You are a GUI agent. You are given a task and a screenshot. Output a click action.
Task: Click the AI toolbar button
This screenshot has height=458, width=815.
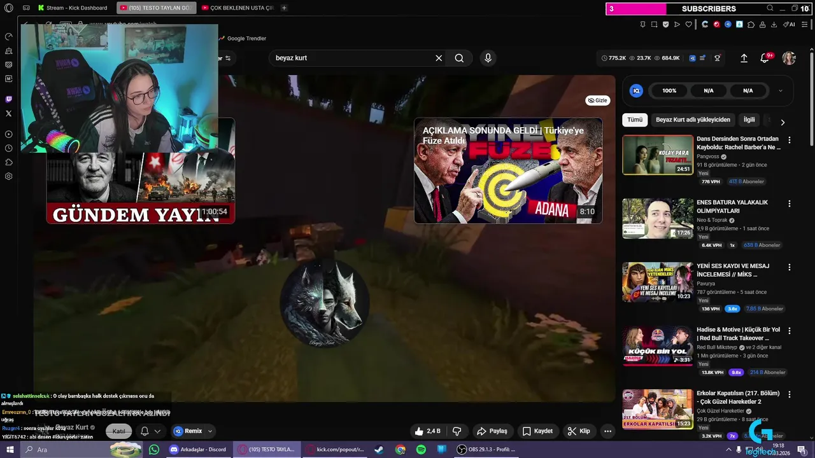[x=790, y=24]
